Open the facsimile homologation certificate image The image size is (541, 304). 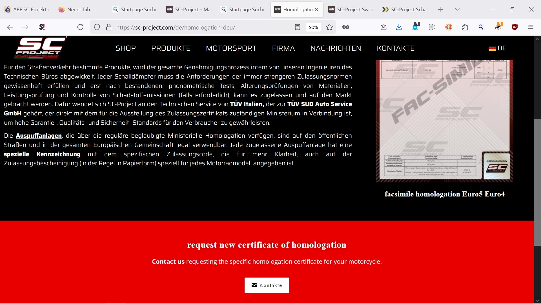pos(445,121)
